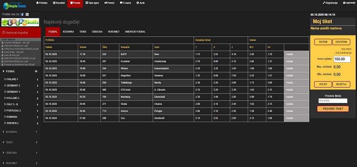Screen dimensions: 357x167
Task: Open +ostalo for Oss match
Action: 296,118
